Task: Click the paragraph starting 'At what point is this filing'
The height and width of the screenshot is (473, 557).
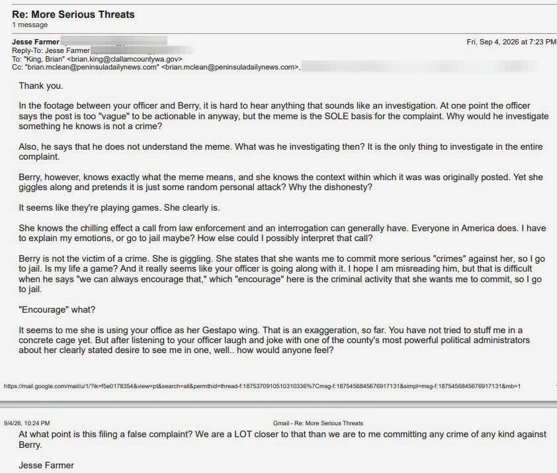Action: pos(282,440)
